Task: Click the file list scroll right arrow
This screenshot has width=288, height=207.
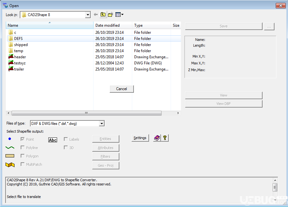Action: [x=178, y=113]
